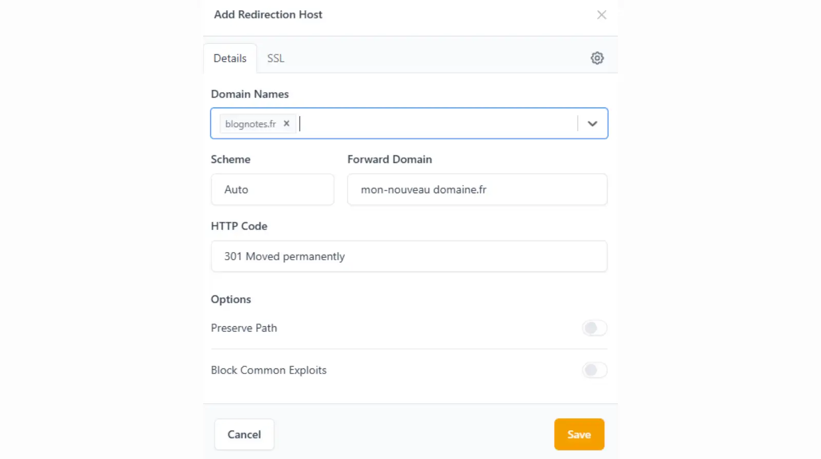Remove the blognotes.fr domain tag
Image resolution: width=821 pixels, height=459 pixels.
click(x=287, y=123)
